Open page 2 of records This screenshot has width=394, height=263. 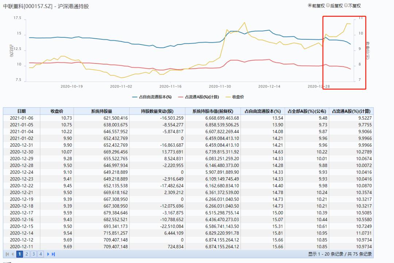[x=27, y=254]
